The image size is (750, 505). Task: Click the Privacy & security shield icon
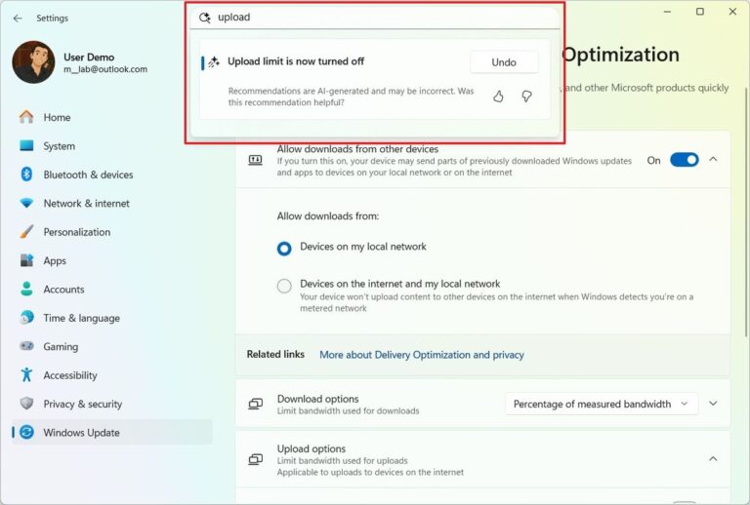tap(26, 404)
